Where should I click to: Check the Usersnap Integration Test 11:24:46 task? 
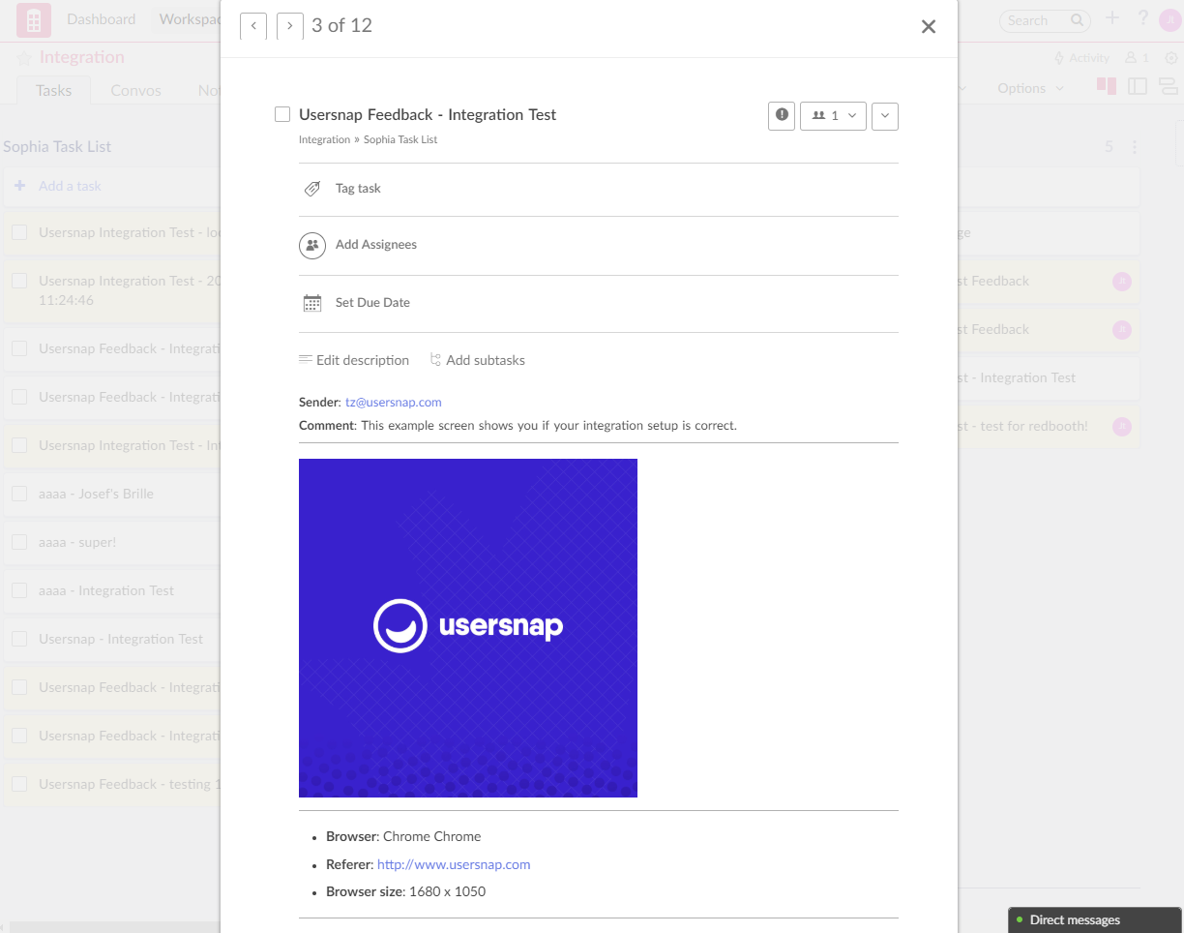19,281
